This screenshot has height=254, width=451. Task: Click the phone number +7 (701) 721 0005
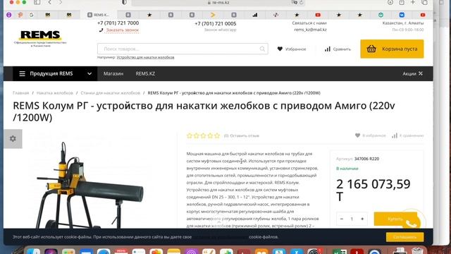216,23
